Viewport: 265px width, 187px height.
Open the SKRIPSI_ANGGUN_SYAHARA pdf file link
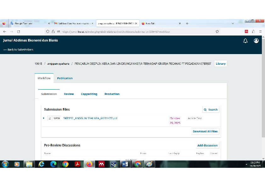click(x=90, y=118)
